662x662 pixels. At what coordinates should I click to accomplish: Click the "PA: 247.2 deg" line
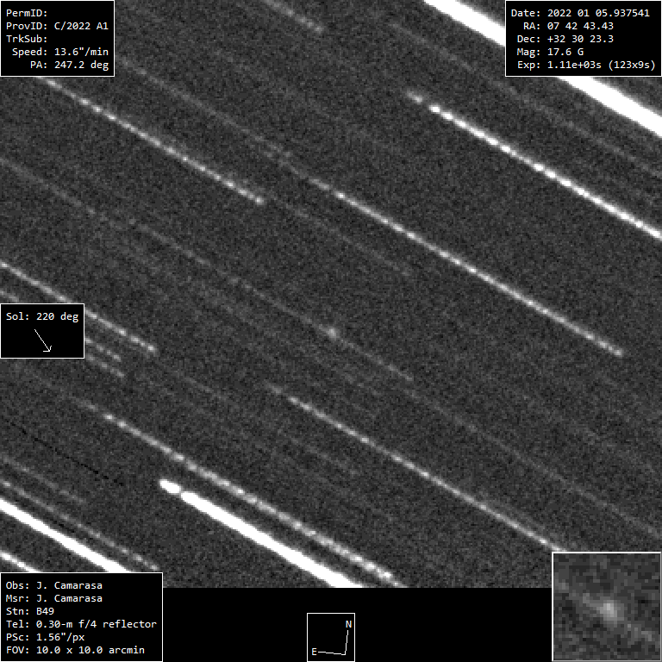(x=69, y=65)
